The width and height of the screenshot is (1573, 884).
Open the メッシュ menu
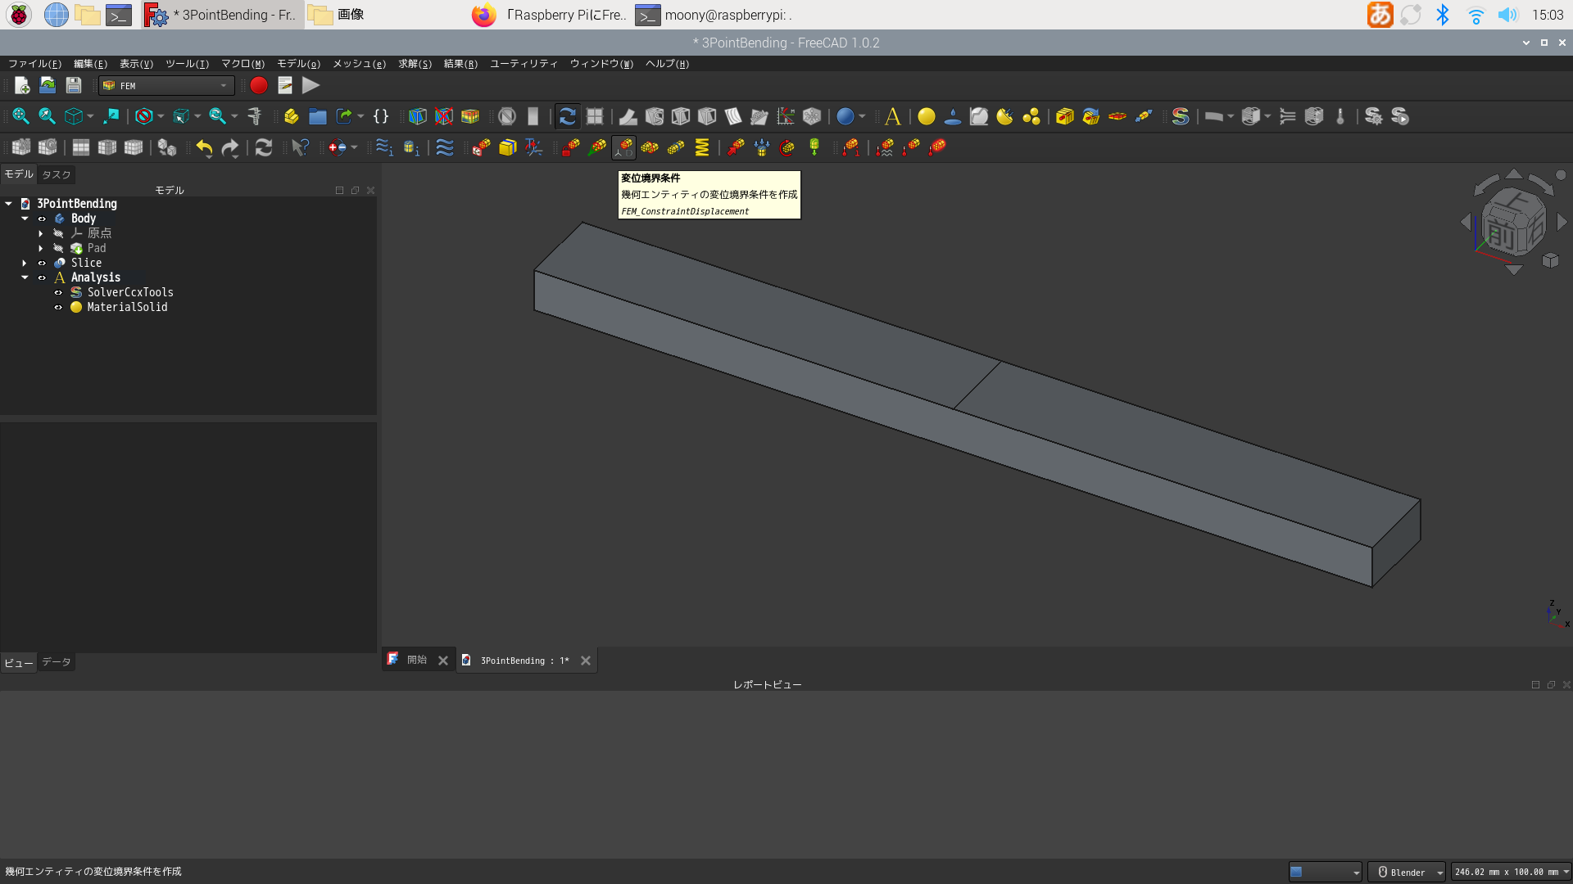(359, 64)
